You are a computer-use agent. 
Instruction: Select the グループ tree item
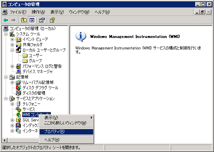[35, 61]
